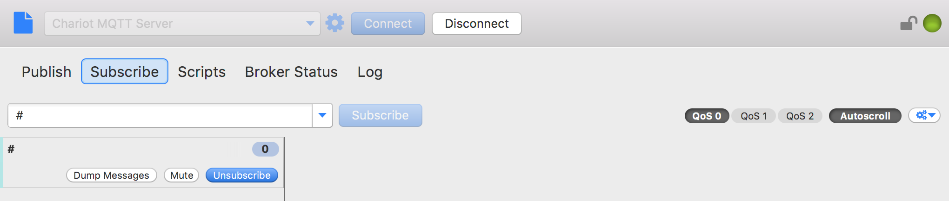Click the message count badge showing 0
Screen dimensions: 949x201
click(265, 149)
